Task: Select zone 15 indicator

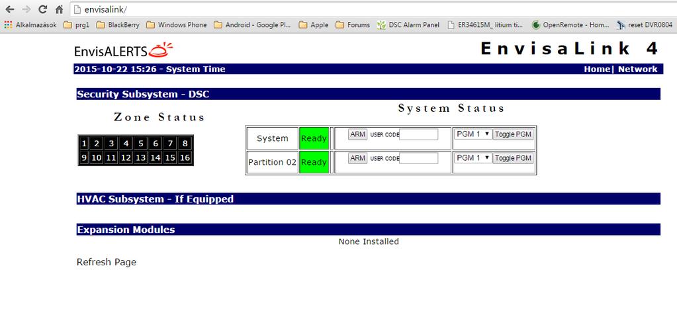Action: point(170,158)
